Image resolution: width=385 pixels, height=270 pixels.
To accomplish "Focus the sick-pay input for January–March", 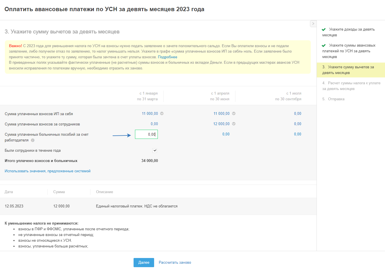I will 146,134.
